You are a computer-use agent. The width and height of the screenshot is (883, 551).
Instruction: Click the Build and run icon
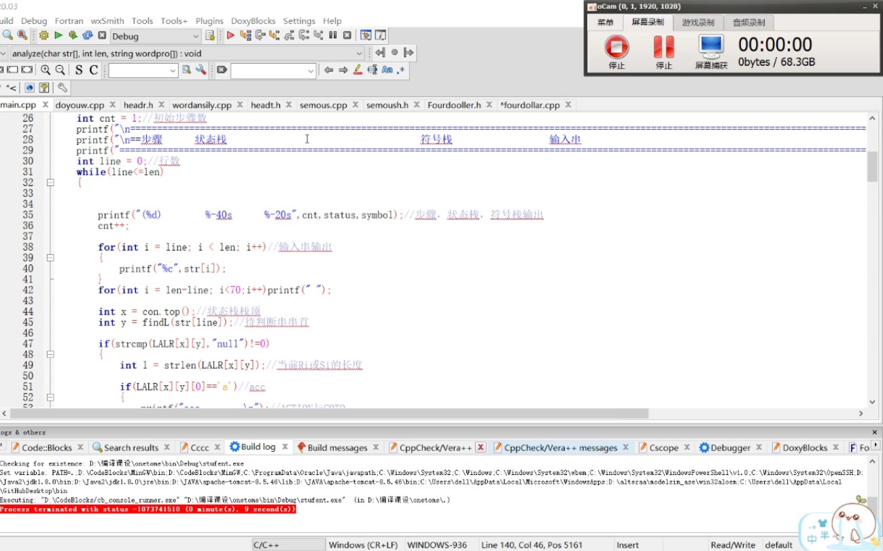(73, 35)
